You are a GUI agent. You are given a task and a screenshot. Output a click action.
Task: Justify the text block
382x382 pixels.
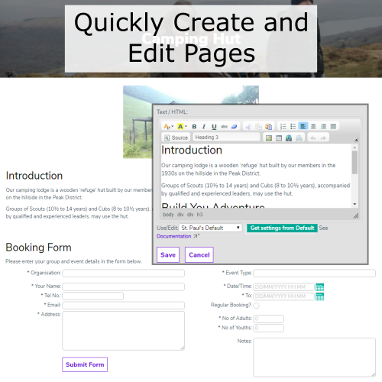pyautogui.click(x=333, y=126)
